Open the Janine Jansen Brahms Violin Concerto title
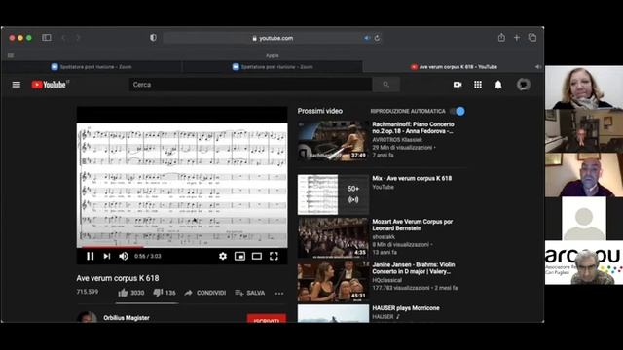This screenshot has width=623, height=350. (x=414, y=268)
